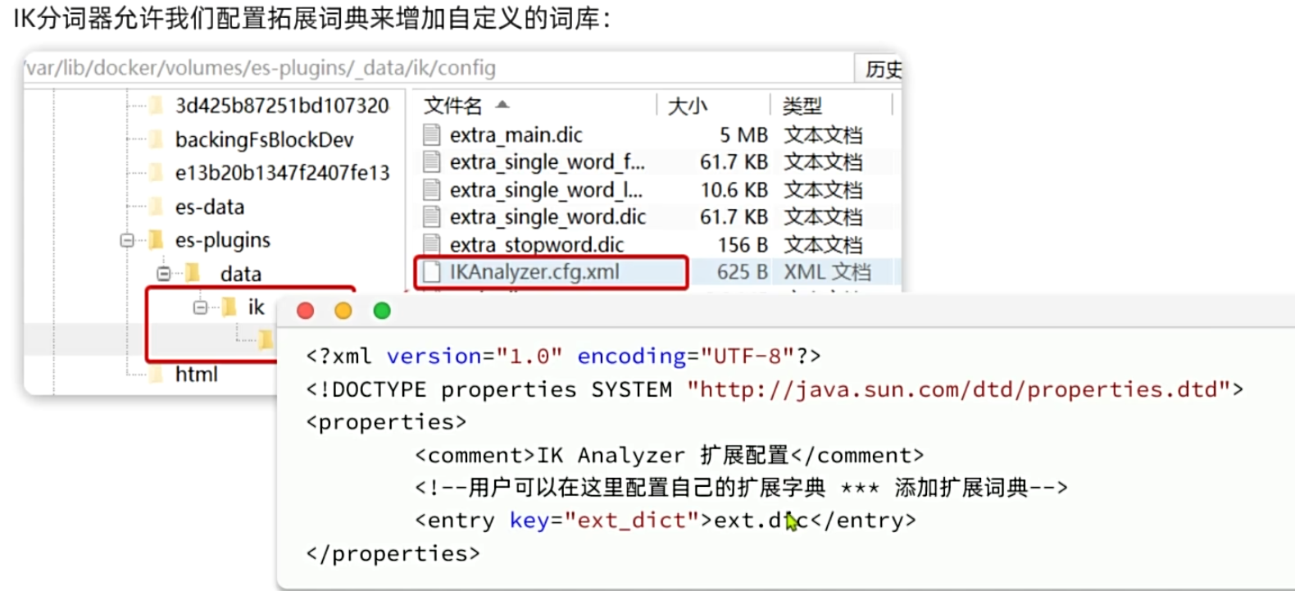Sort by 大小 column header

687,106
